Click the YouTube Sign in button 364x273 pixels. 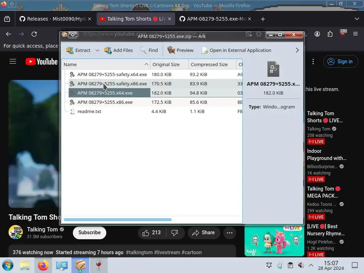[x=340, y=61]
